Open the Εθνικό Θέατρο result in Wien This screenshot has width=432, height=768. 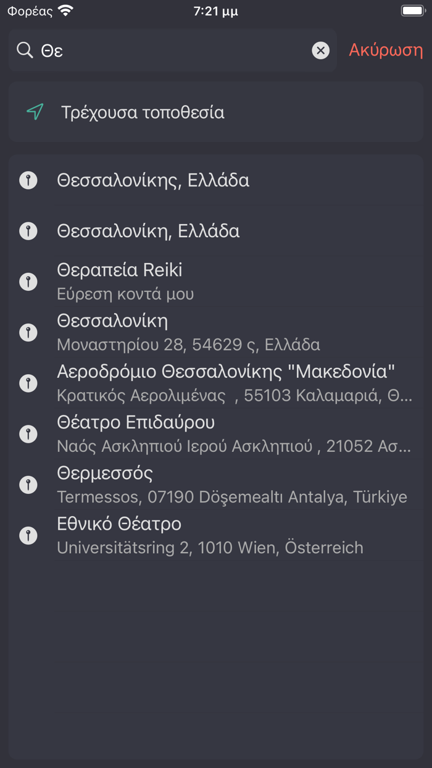coord(210,535)
